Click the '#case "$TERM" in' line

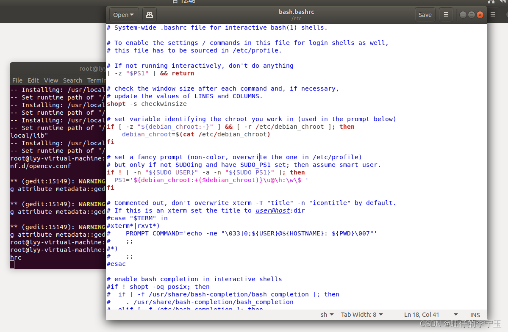pos(137,219)
